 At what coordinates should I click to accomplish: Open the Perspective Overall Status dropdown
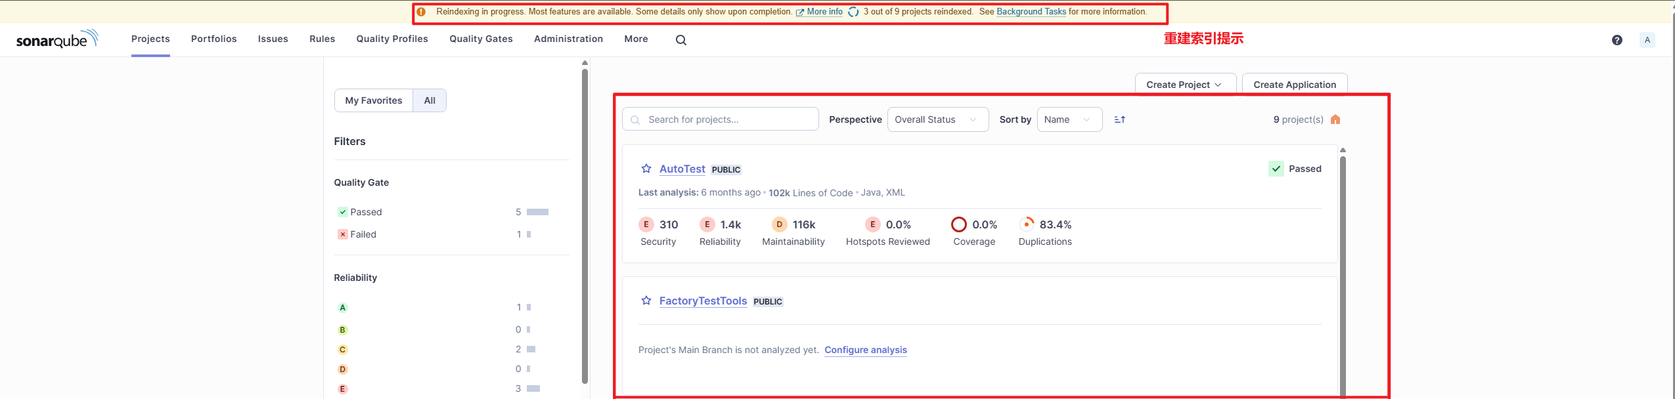[x=938, y=119]
